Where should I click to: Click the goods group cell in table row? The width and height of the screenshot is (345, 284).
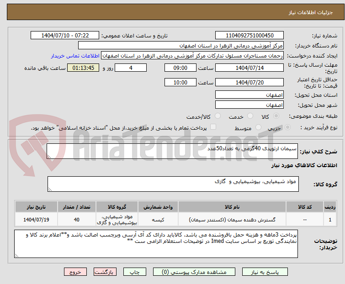point(117,219)
